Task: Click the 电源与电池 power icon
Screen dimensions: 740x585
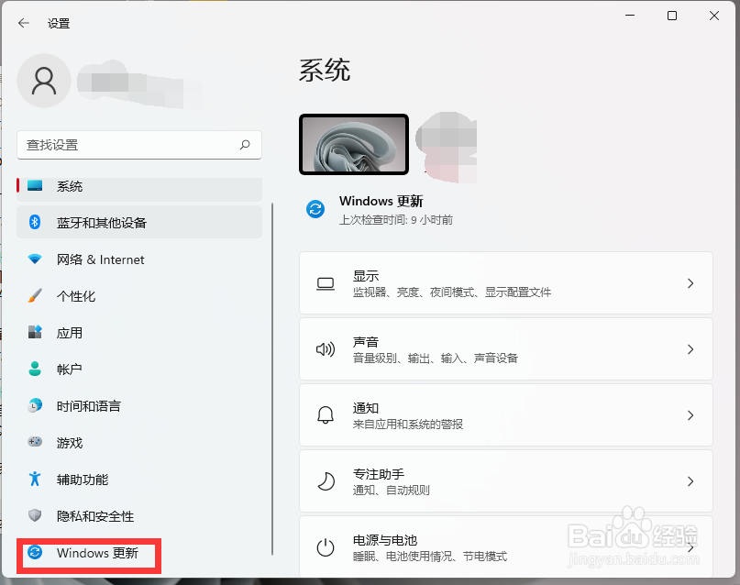Action: coord(326,547)
